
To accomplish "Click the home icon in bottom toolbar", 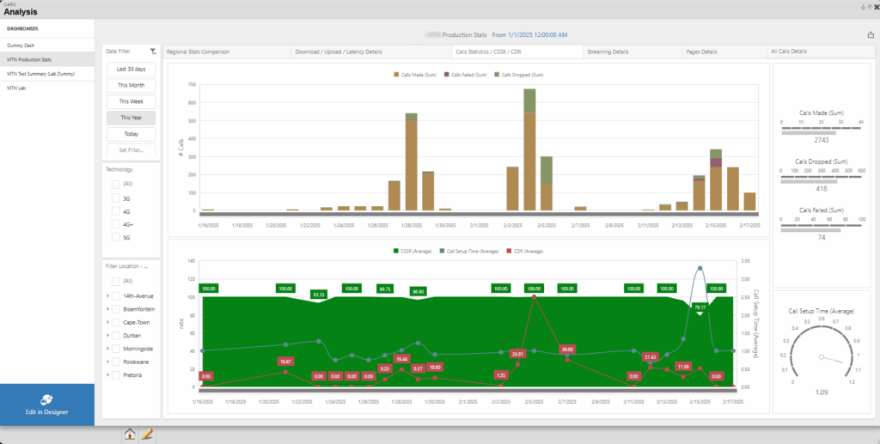I will (x=130, y=435).
